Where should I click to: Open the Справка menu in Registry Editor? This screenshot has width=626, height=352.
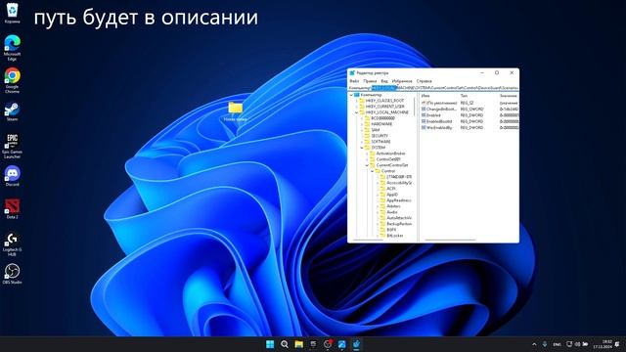[x=424, y=81]
